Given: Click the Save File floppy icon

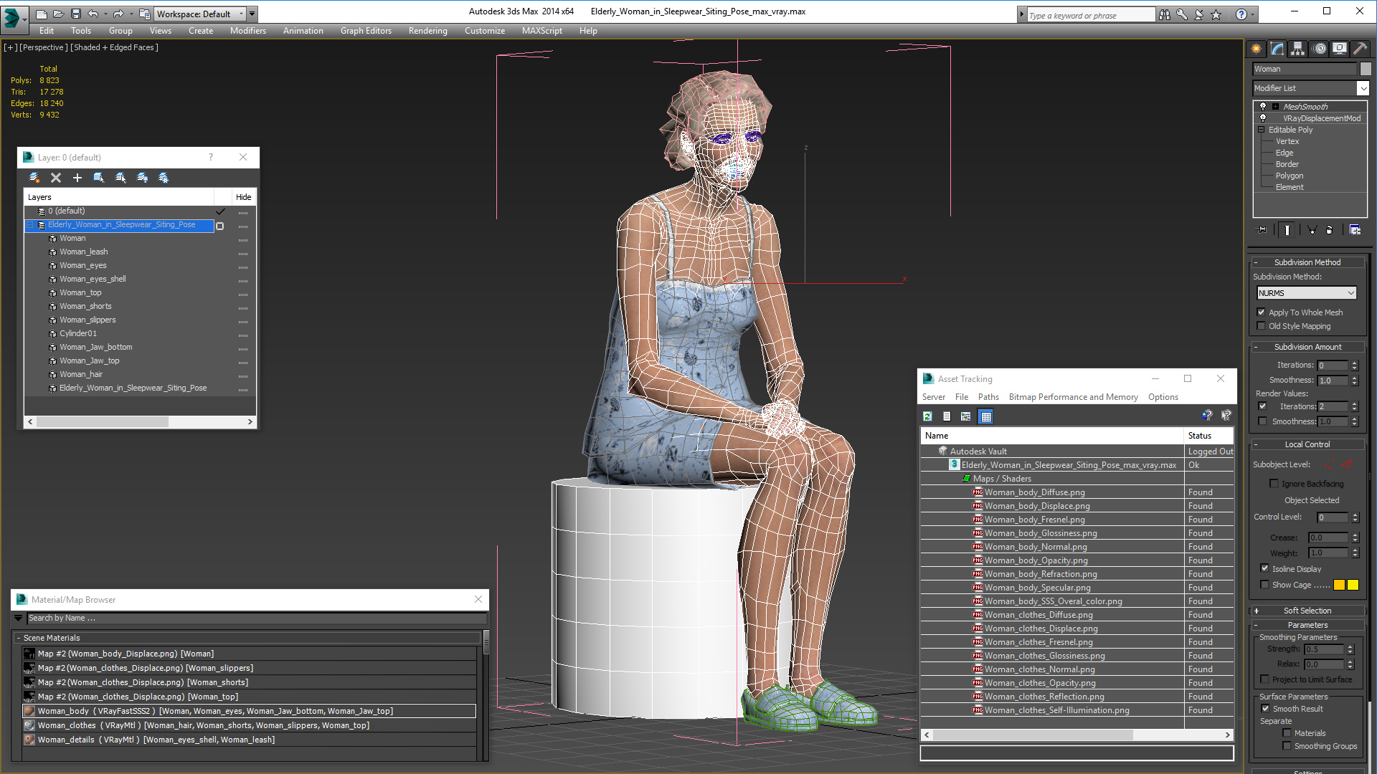Looking at the screenshot, I should pyautogui.click(x=76, y=14).
